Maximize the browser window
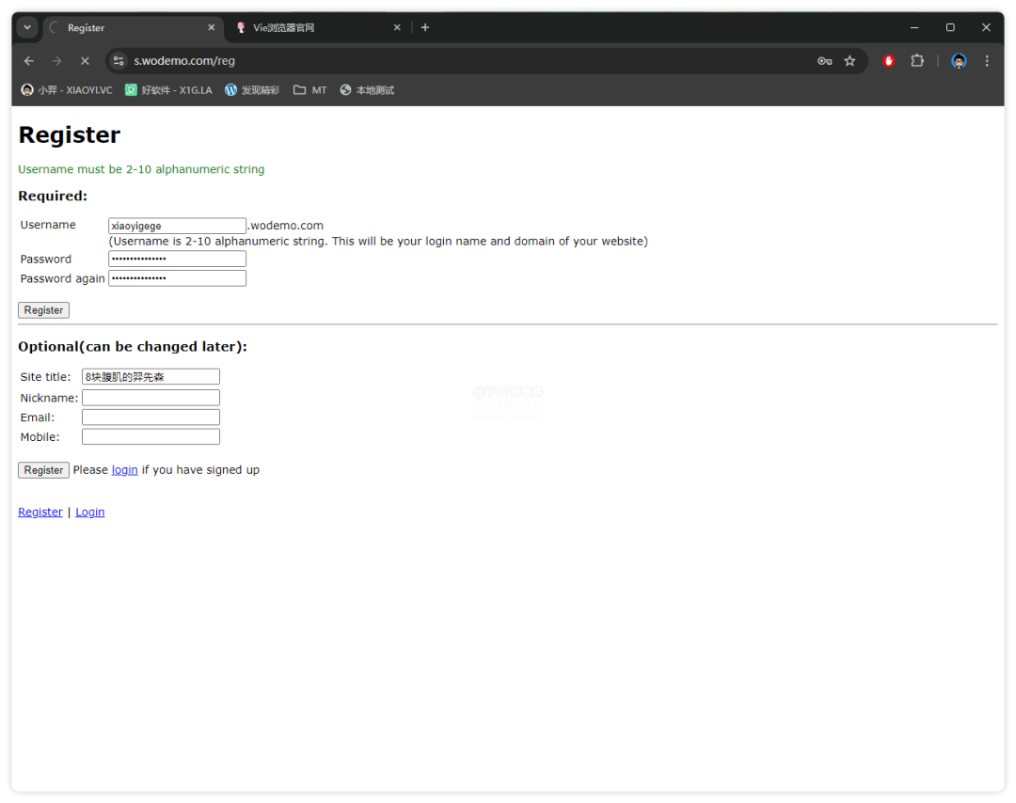Screen dimensions: 1016x803 tap(950, 27)
